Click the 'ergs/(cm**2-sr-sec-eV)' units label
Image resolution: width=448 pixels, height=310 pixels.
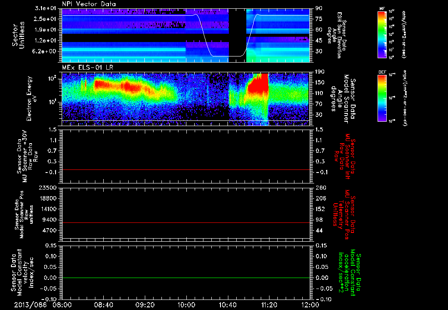pyautogui.click(x=404, y=98)
